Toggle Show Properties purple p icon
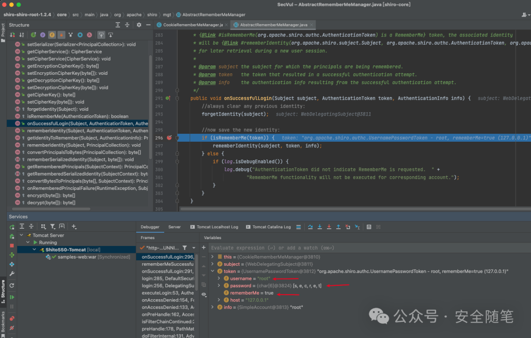The image size is (531, 338). click(x=43, y=34)
